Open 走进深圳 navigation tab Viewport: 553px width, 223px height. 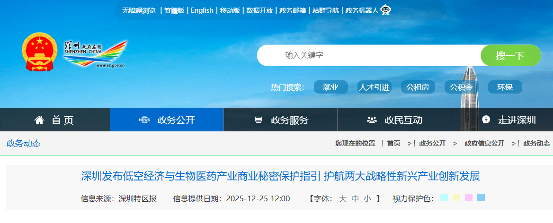click(502, 120)
